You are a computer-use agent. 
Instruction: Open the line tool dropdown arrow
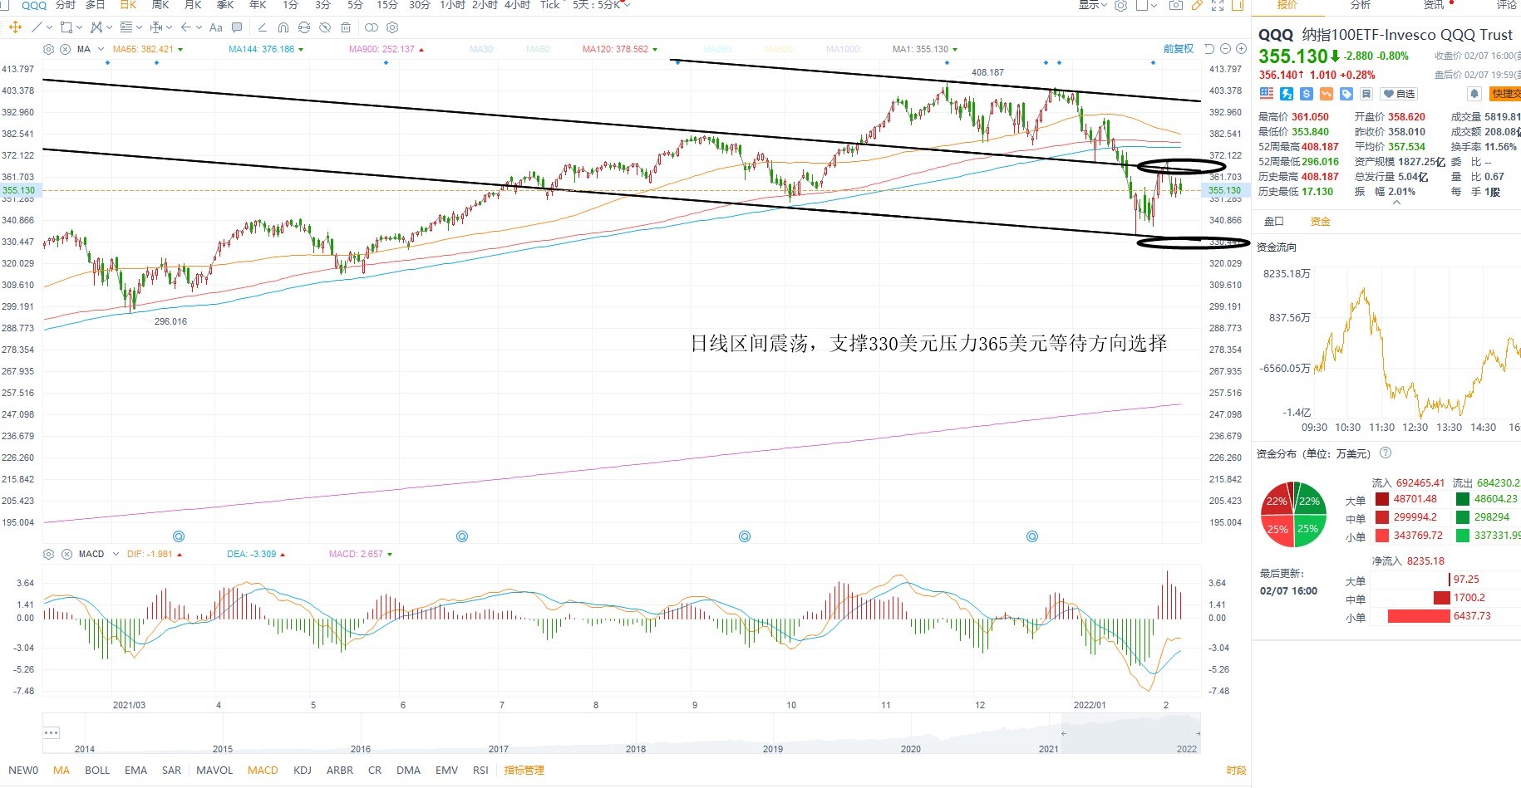49,27
